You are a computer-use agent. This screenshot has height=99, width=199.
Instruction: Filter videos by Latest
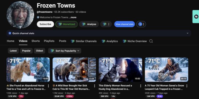pyautogui.click(x=13, y=51)
